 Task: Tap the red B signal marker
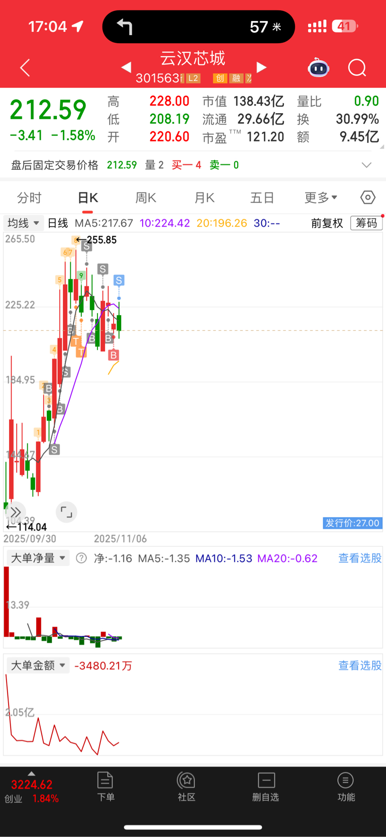tap(114, 355)
